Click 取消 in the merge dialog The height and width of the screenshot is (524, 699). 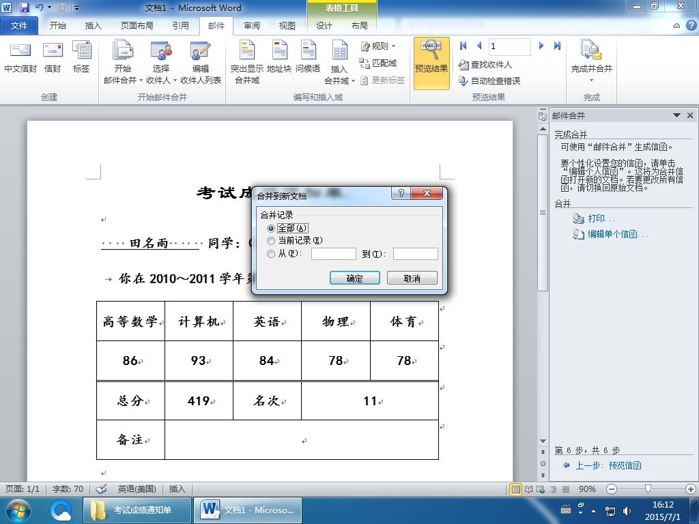click(x=412, y=278)
